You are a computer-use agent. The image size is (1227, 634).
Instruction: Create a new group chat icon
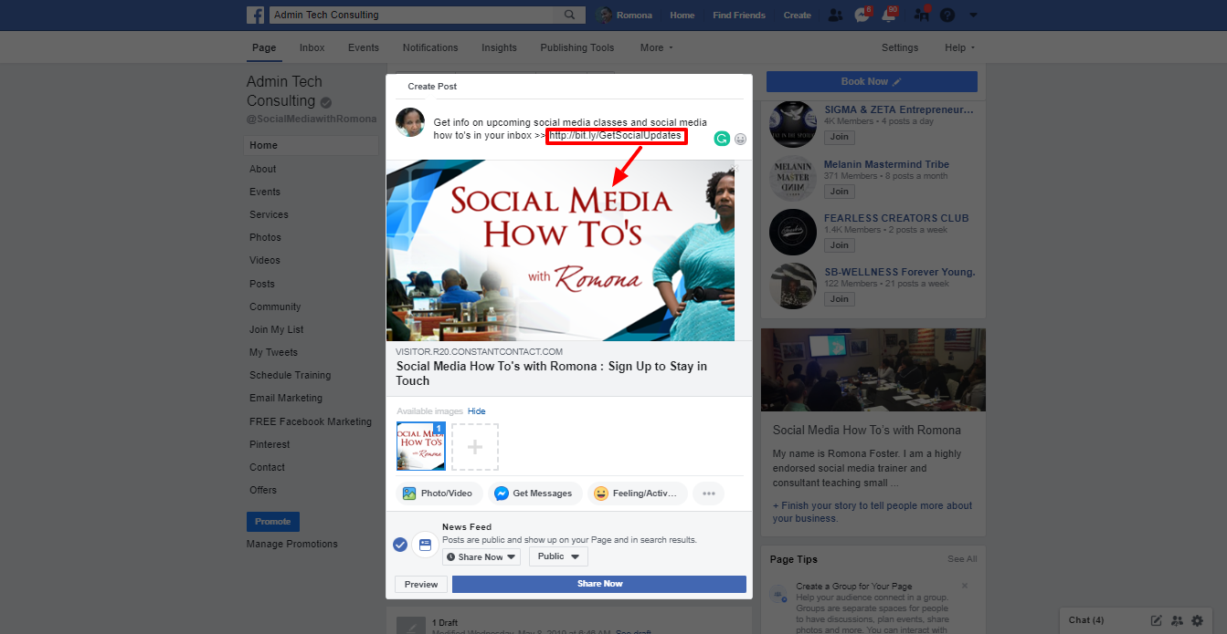pos(1177,620)
